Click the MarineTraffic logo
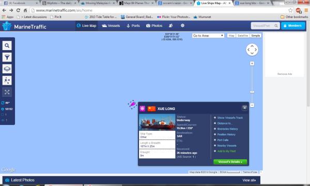Viewport: 310px width, 186px height. pos(24,26)
